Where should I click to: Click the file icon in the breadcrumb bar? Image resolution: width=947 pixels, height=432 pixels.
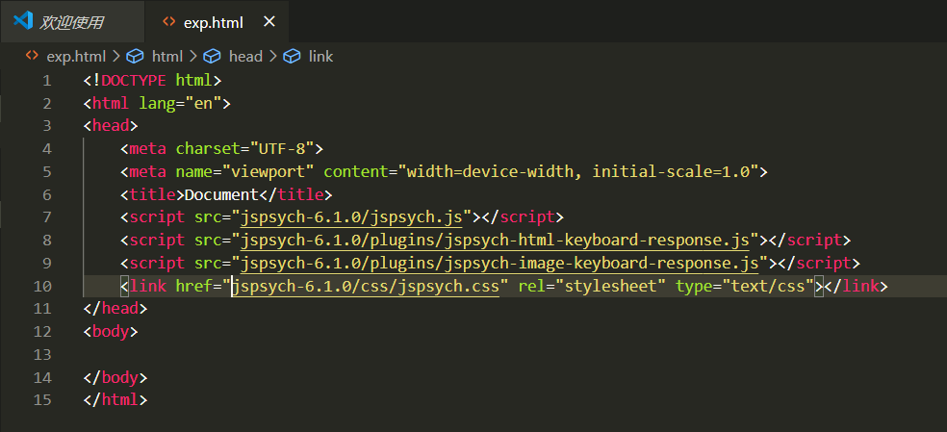click(x=31, y=56)
